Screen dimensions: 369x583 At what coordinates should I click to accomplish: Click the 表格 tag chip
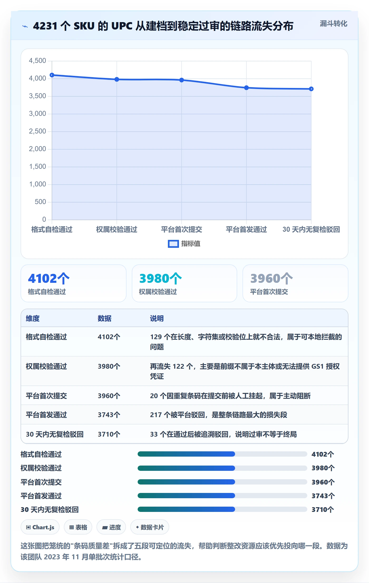(78, 527)
